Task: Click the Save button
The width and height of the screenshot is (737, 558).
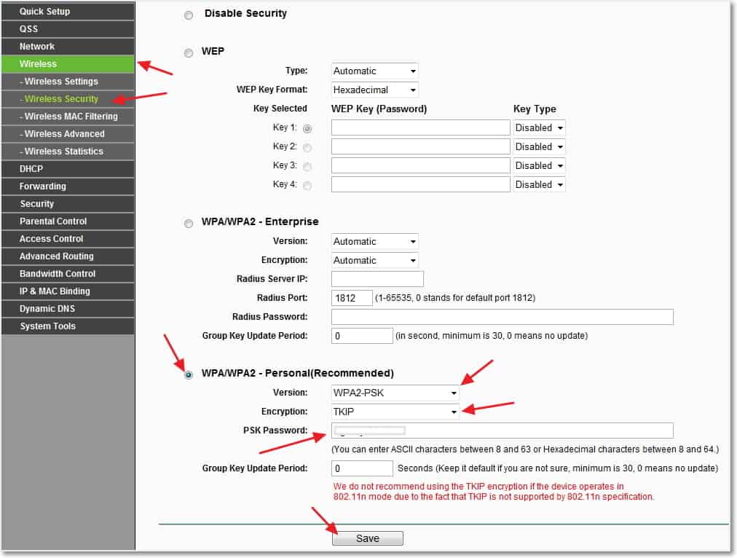Action: point(368,539)
